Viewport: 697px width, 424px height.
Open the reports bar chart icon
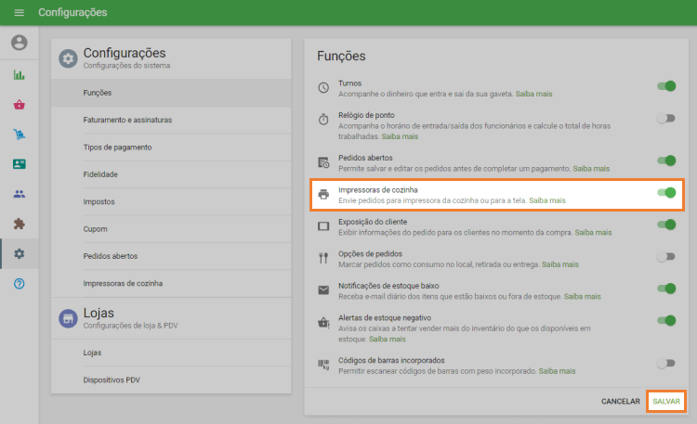[20, 75]
